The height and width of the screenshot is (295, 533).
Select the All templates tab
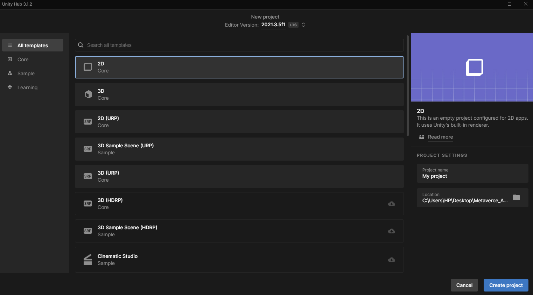coord(33,45)
